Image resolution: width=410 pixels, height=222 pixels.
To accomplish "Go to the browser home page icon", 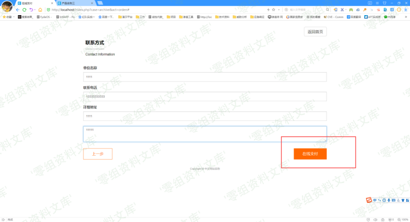I will 40,9.
